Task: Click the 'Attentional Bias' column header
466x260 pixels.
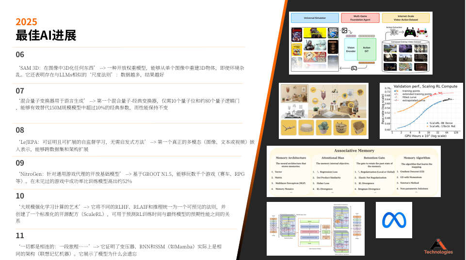Action: (333, 158)
